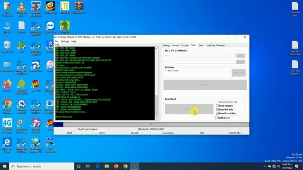Click the first Bin file path field

point(202,56)
